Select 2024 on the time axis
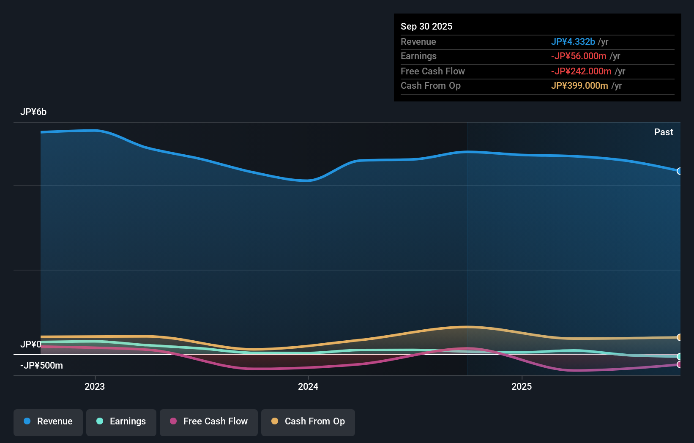Screen dimensions: 694x443 click(308, 386)
